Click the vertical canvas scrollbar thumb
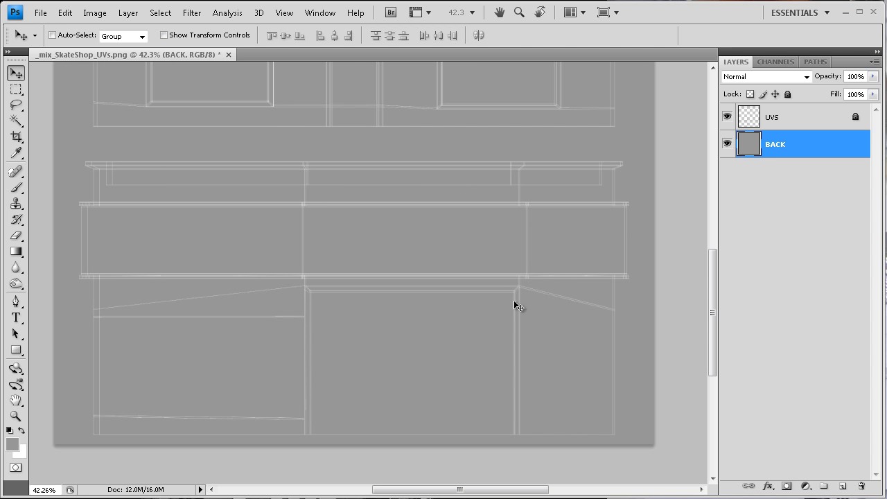Image resolution: width=887 pixels, height=499 pixels. click(712, 312)
